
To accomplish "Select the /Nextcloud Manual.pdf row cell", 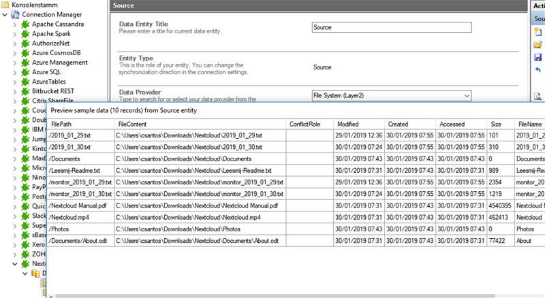I will [79, 205].
